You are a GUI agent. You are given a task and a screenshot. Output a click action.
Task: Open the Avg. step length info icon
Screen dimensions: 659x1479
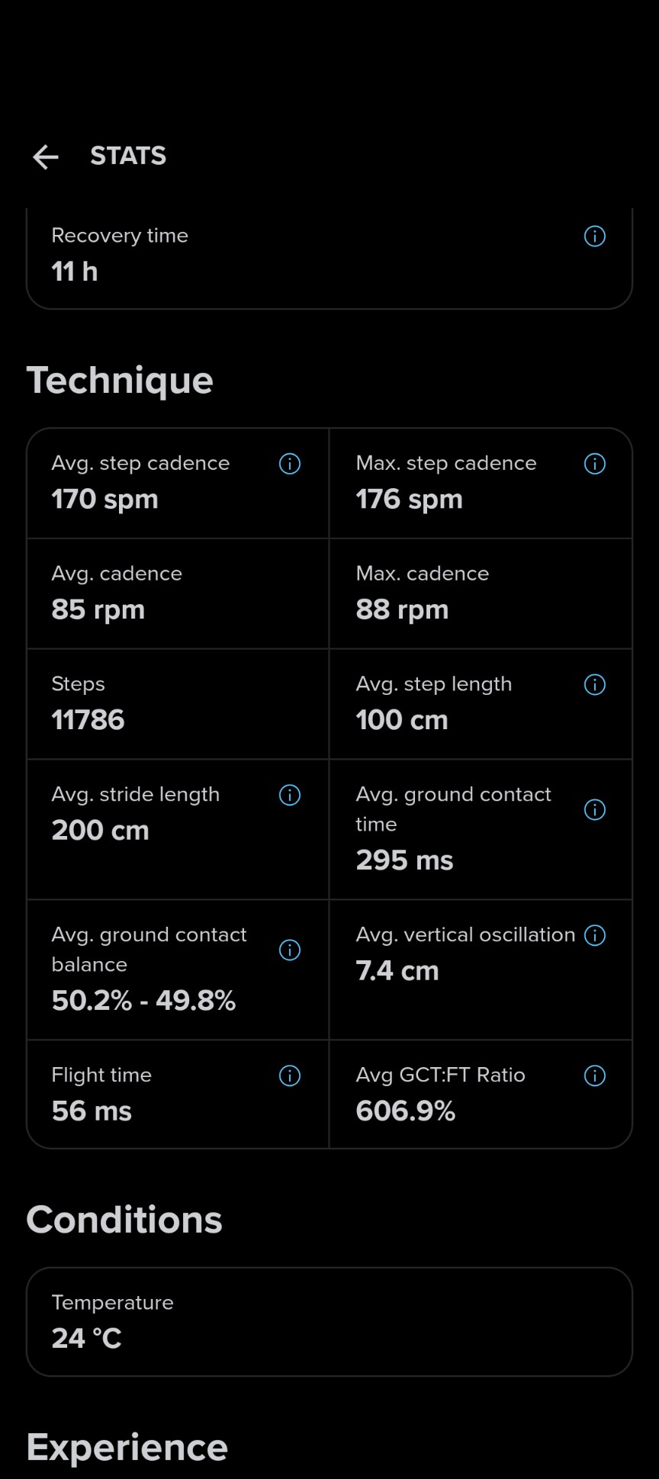pyautogui.click(x=595, y=685)
